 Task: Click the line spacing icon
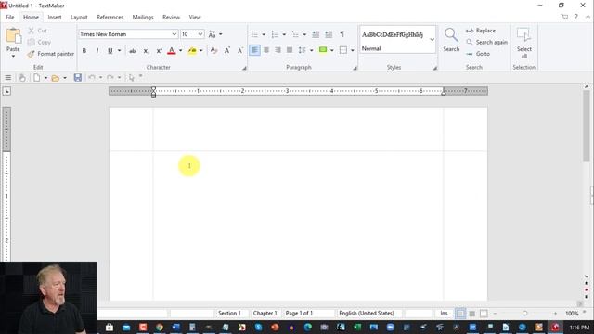click(x=302, y=50)
